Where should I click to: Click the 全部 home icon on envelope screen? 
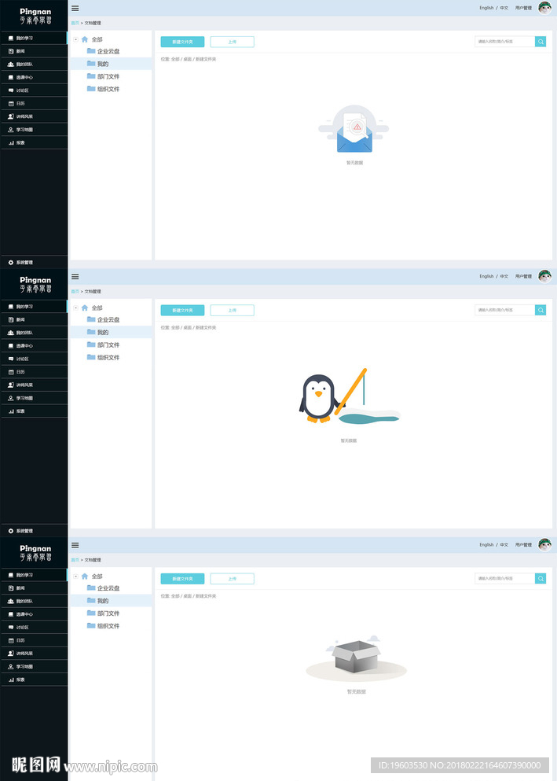[85, 39]
